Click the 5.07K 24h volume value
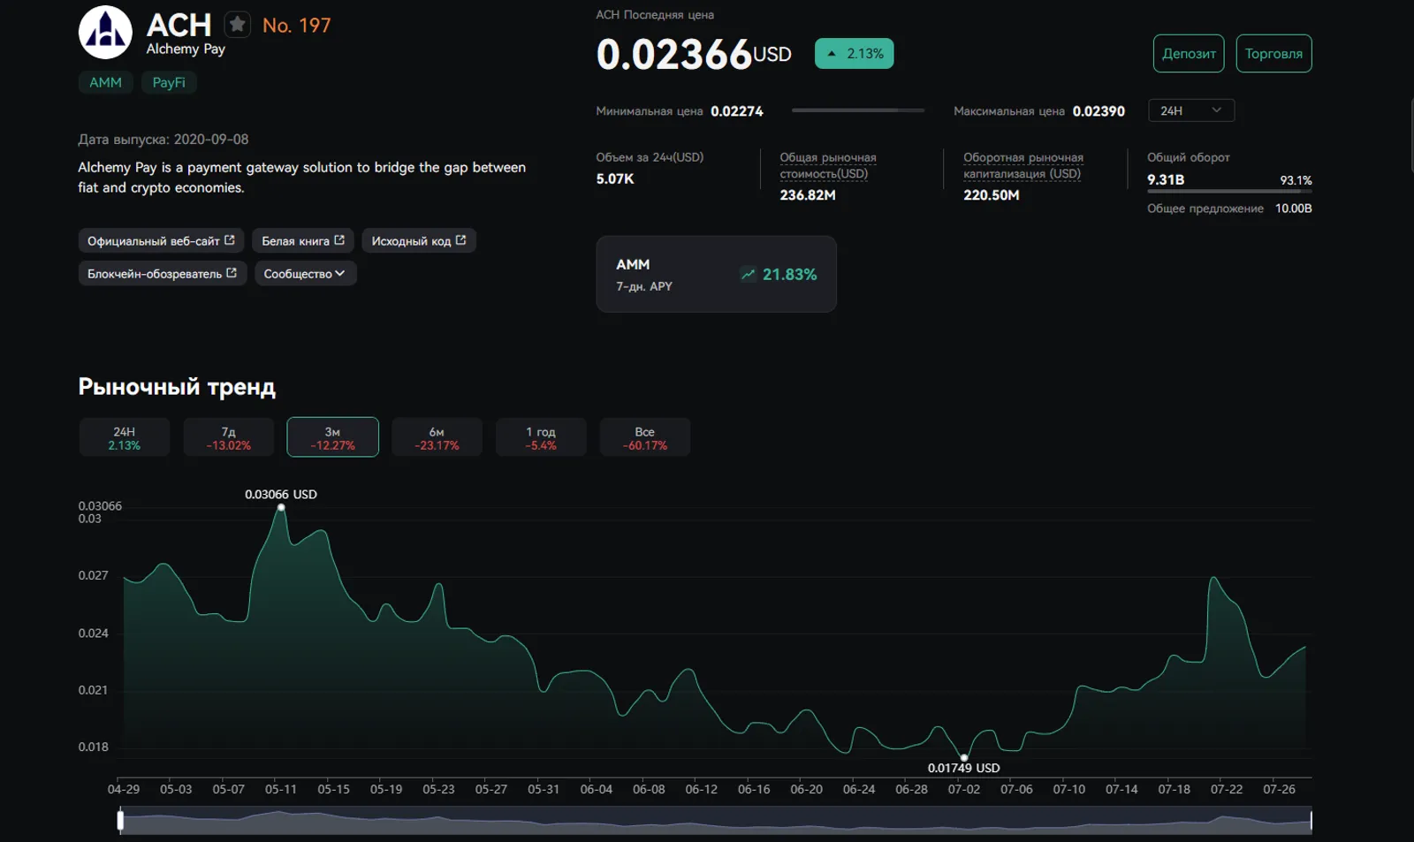Screen dimensions: 1414x842 (615, 178)
